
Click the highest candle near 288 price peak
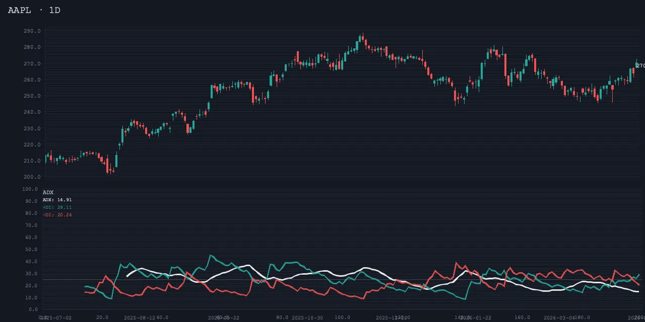pos(362,38)
